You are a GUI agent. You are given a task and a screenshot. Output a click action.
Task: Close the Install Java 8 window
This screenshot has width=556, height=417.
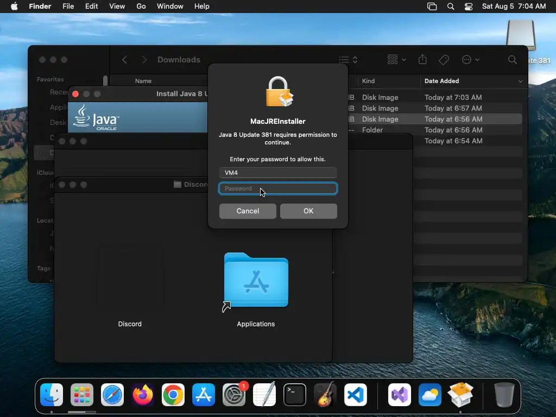point(75,94)
